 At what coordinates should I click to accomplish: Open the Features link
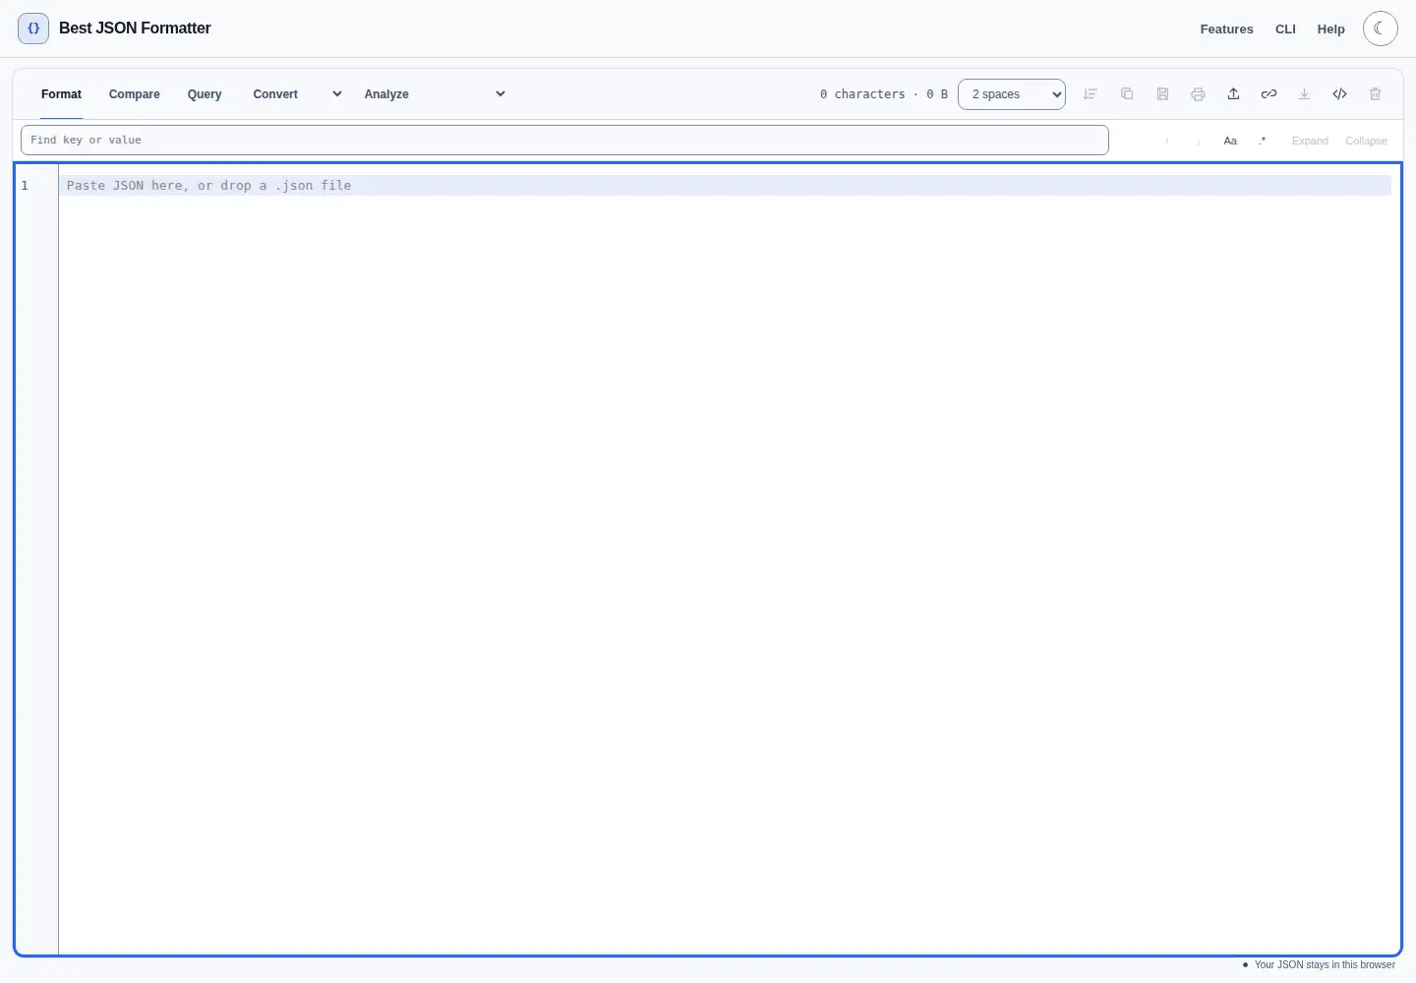[1226, 29]
